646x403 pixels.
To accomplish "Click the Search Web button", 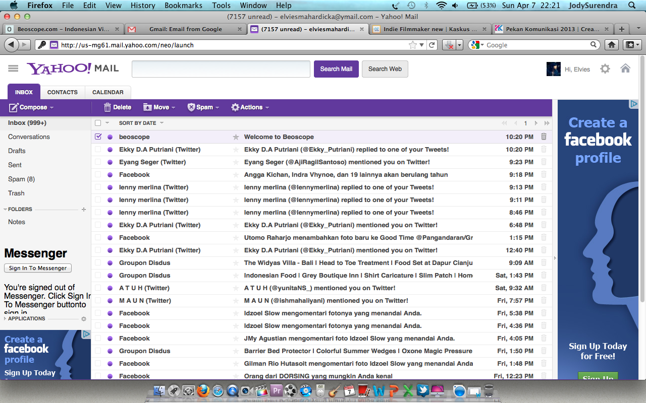I will 385,69.
